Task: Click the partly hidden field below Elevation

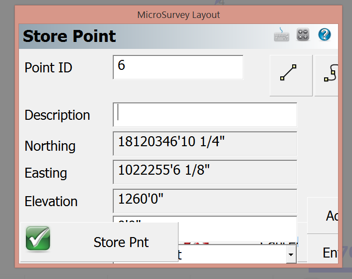Action: tap(234, 220)
